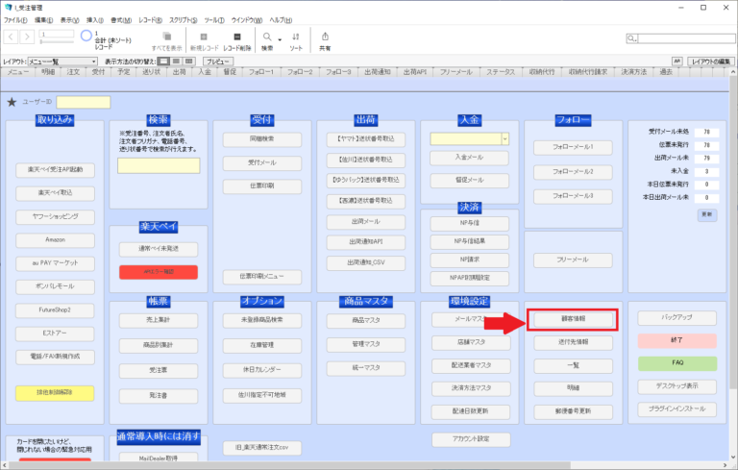Click the Find (検索) magnifier icon
738x470 pixels.
click(x=266, y=36)
